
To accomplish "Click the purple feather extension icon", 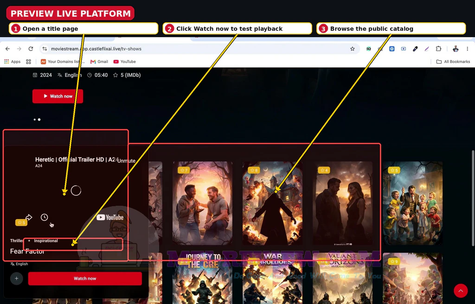I will pos(427,49).
